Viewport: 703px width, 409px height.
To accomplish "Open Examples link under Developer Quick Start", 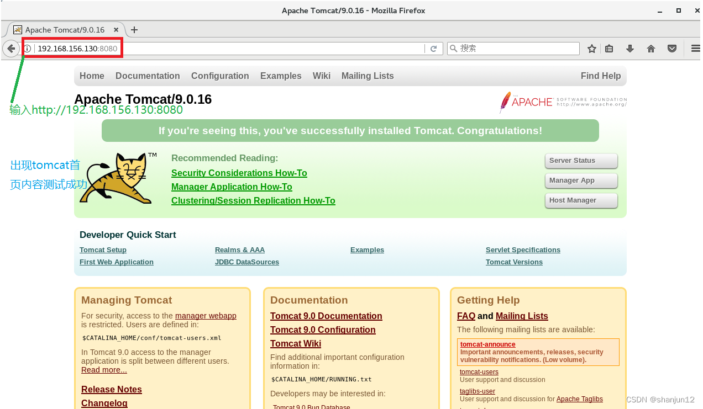I will (367, 250).
